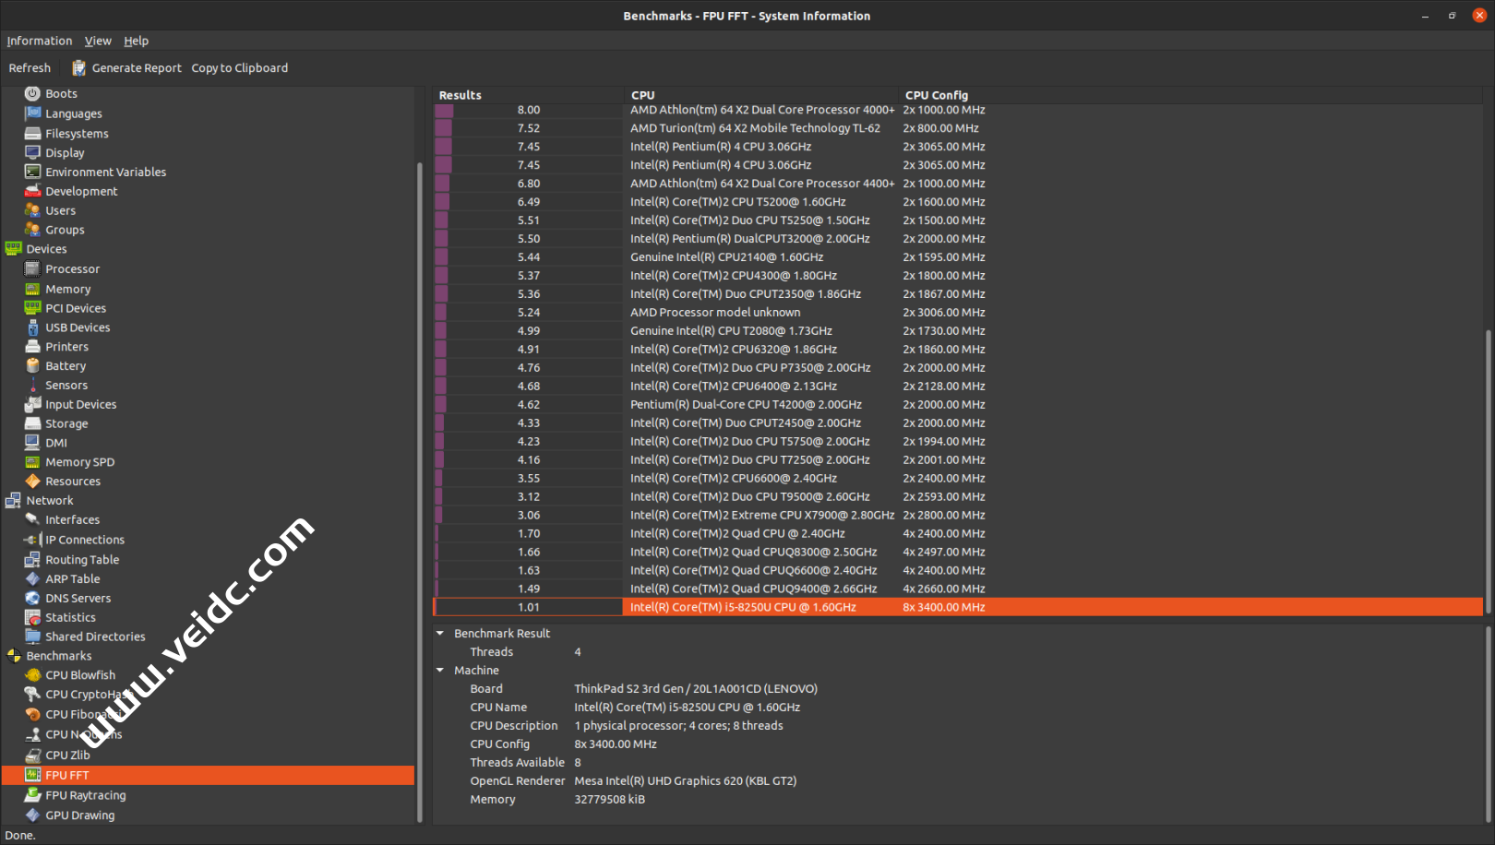Click Copy to Clipboard
Viewport: 1495px width, 845px height.
[239, 68]
